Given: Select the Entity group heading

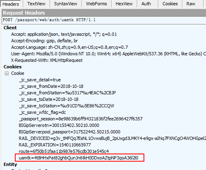Looking at the screenshot, I should [10, 164].
